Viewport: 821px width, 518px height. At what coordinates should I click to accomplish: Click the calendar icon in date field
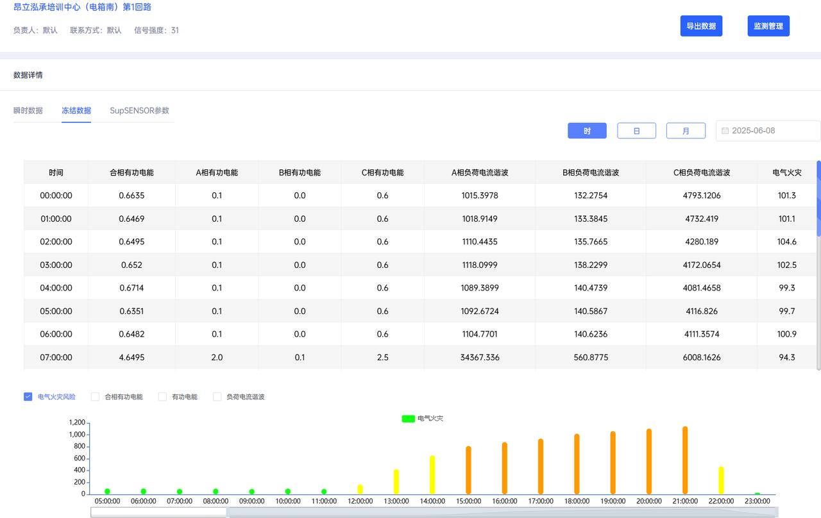pos(725,131)
